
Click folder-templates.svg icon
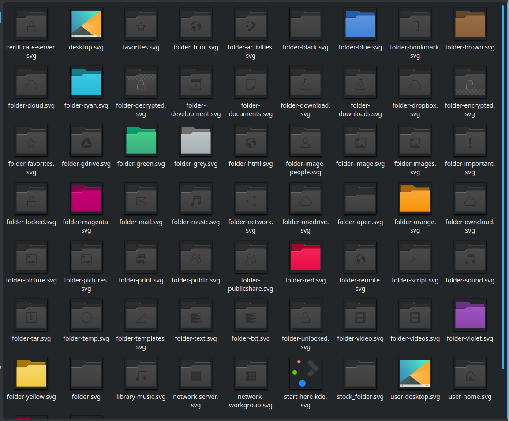141,315
